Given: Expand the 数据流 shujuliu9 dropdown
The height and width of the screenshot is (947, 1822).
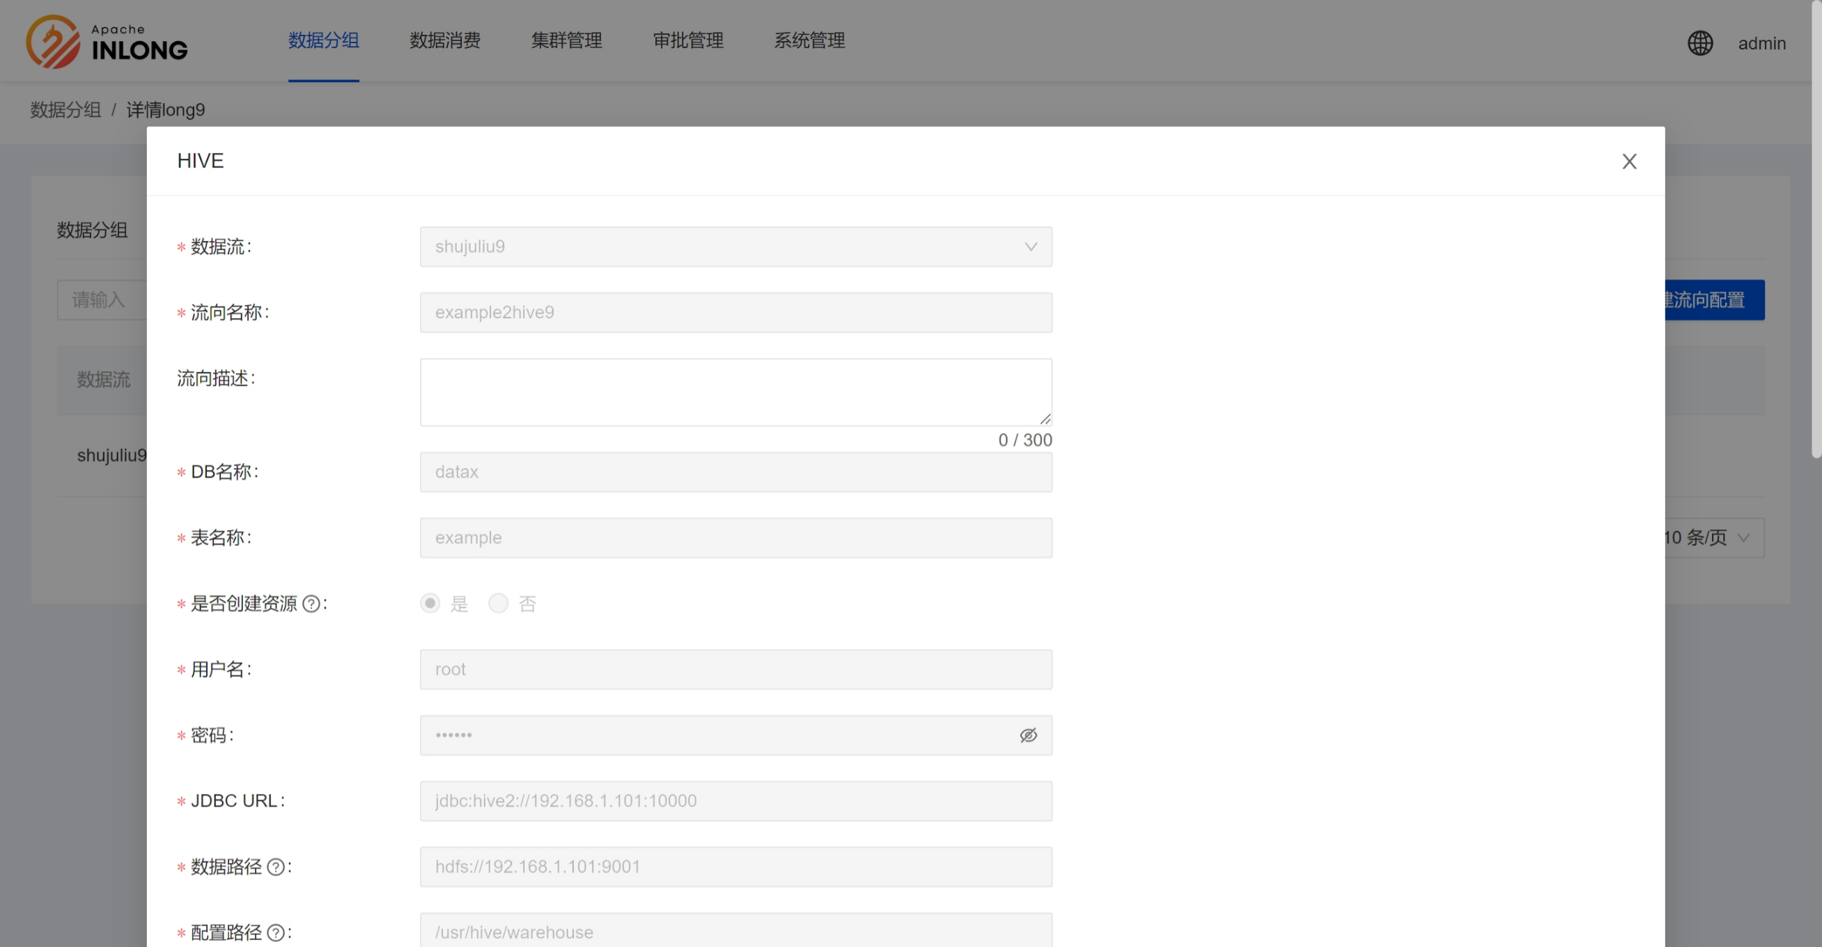Looking at the screenshot, I should 735,246.
